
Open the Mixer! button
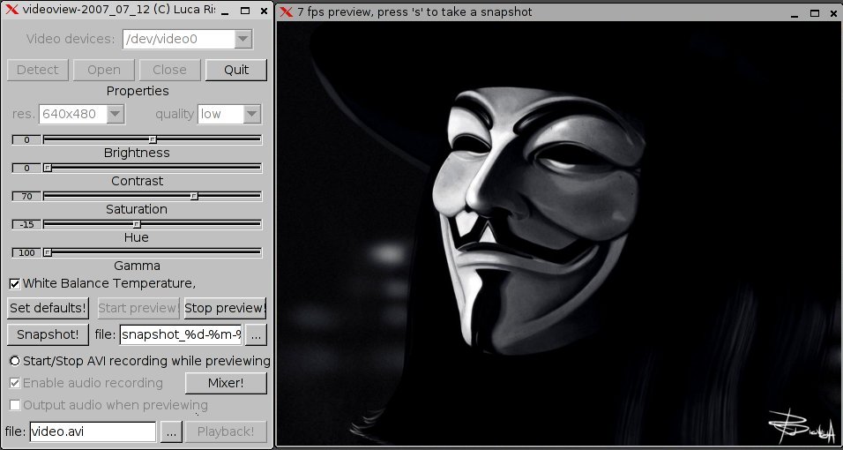click(226, 383)
